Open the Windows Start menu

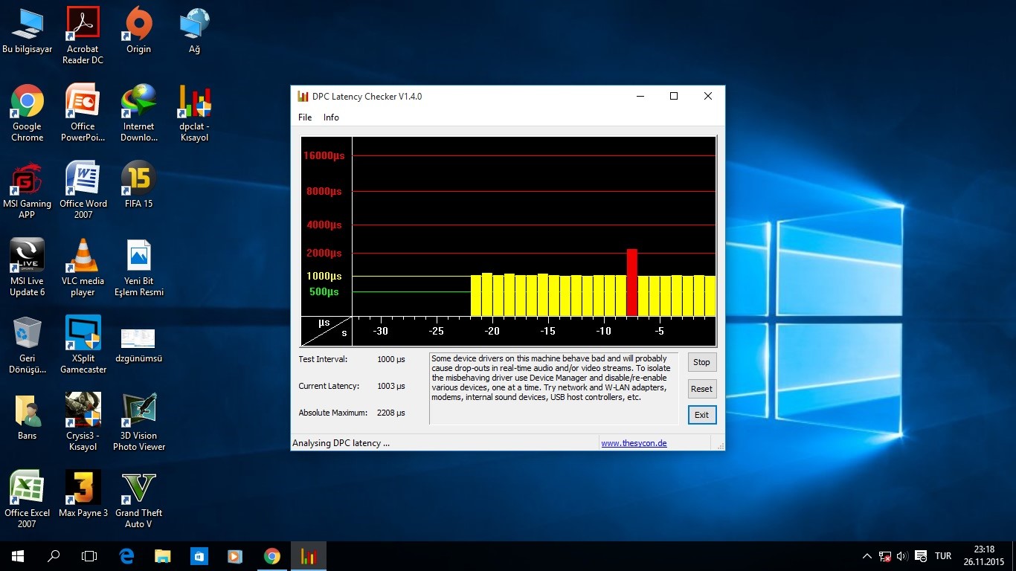tap(18, 556)
